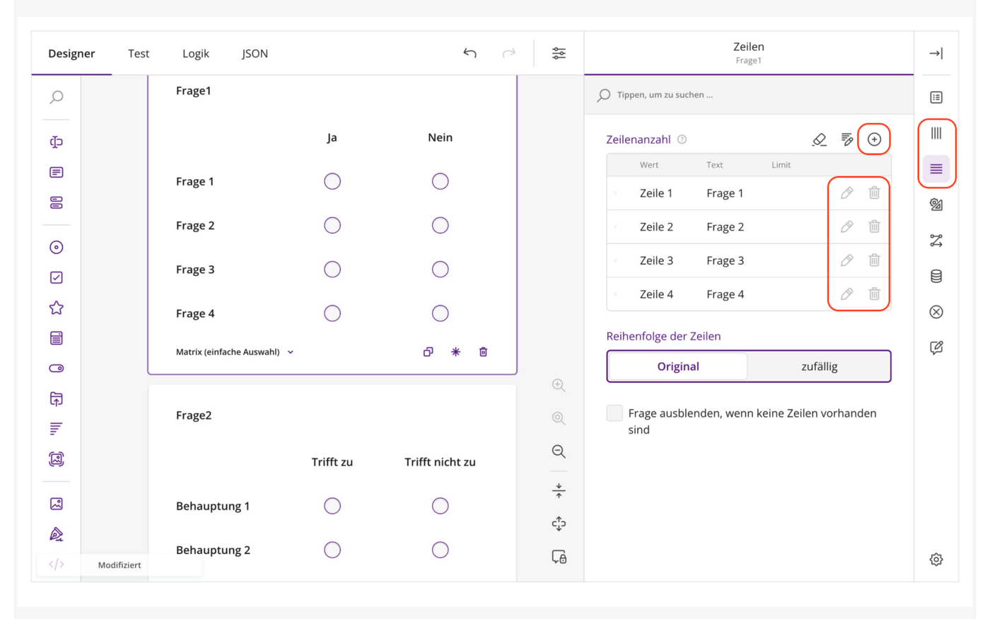Open the JSON tab
The width and height of the screenshot is (990, 619).
tap(255, 53)
